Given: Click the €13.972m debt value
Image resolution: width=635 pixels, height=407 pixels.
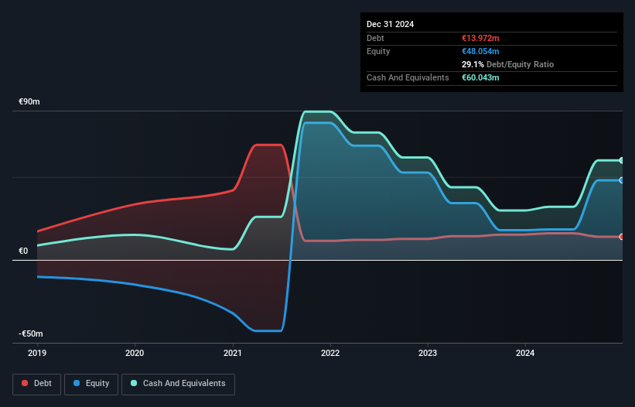Looking at the screenshot, I should pyautogui.click(x=480, y=38).
